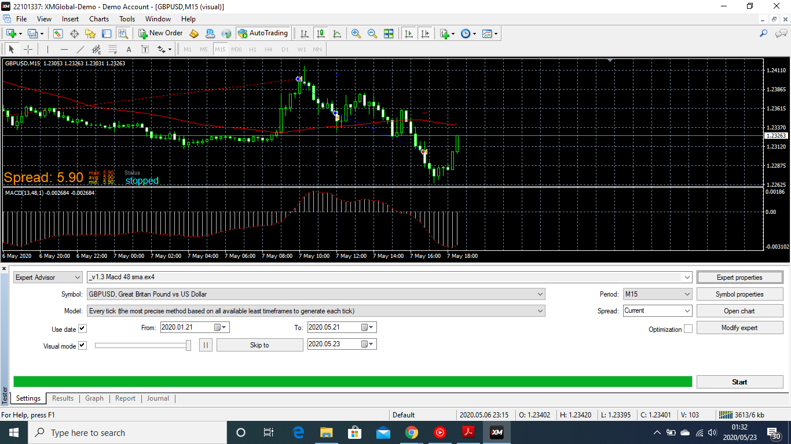Click the Skip to button
The image size is (791, 444).
(x=259, y=345)
